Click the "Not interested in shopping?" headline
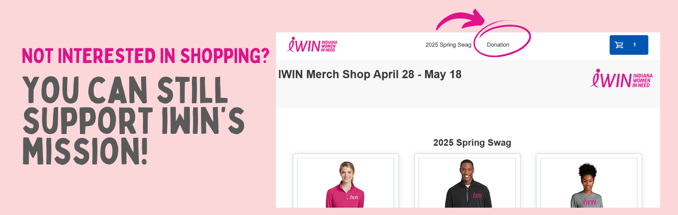 pos(146,56)
